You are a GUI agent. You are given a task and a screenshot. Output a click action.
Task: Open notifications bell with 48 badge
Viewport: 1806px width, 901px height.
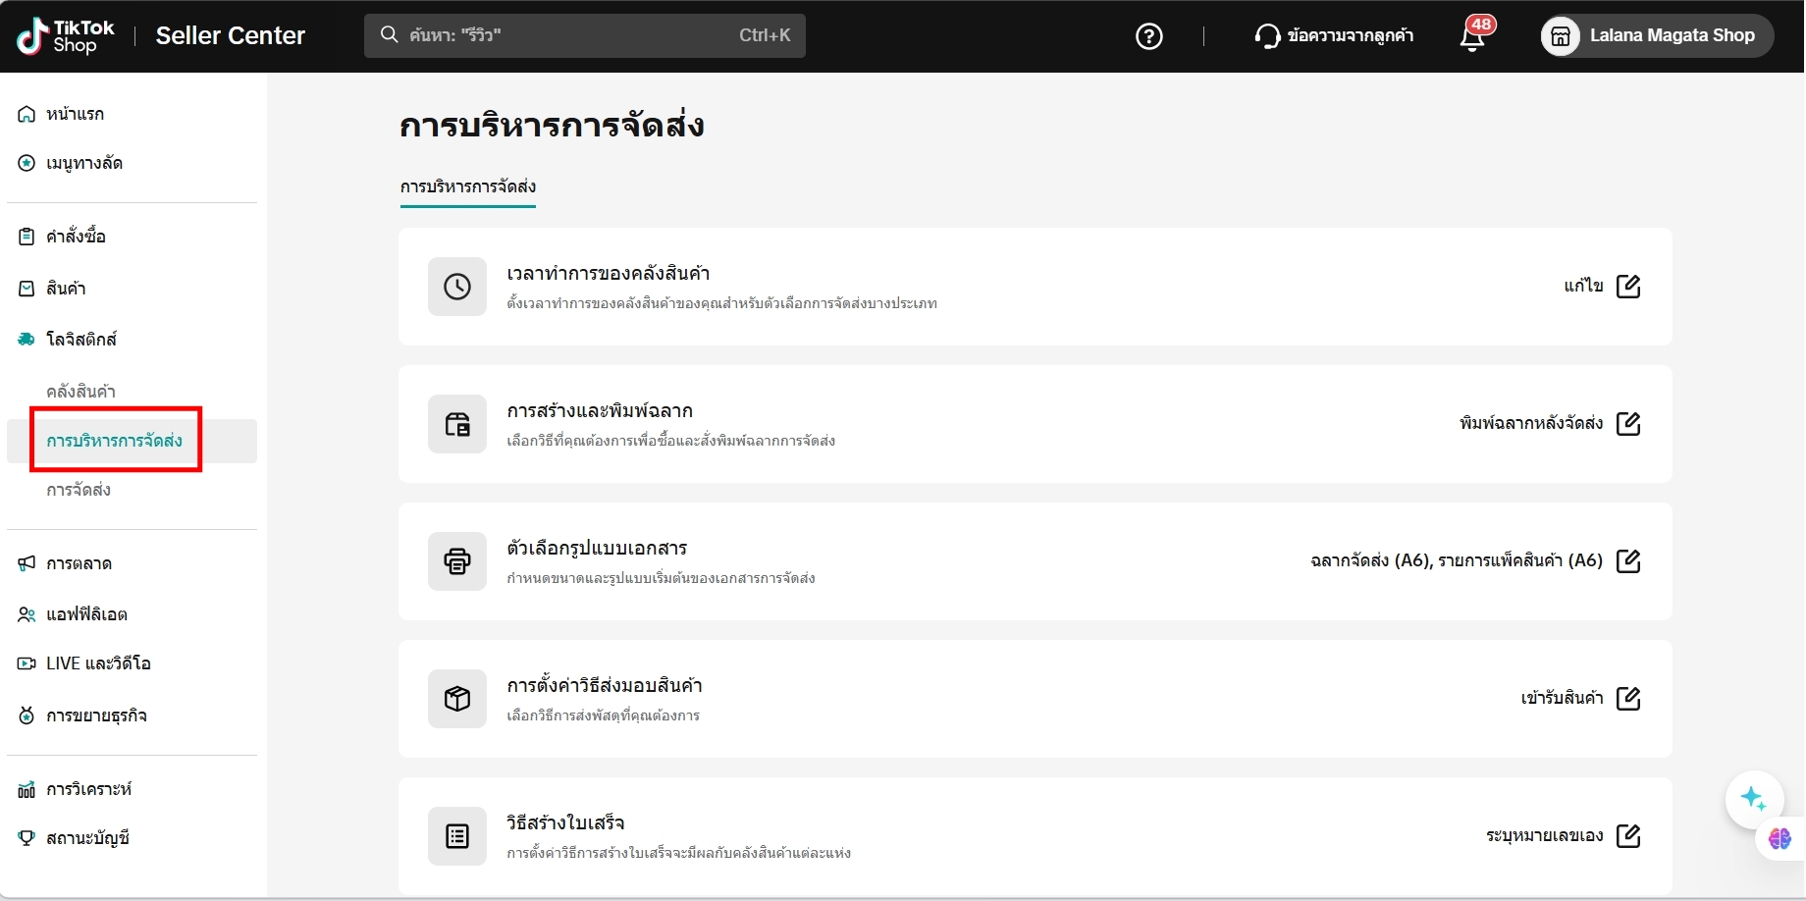[x=1473, y=36]
